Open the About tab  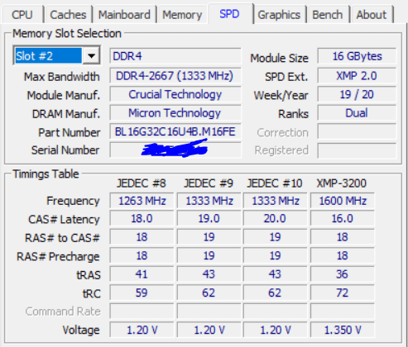(372, 15)
